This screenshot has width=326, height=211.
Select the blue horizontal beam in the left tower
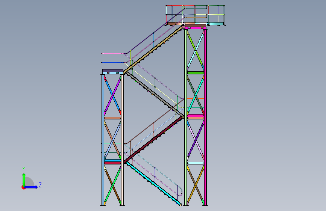tap(112, 161)
